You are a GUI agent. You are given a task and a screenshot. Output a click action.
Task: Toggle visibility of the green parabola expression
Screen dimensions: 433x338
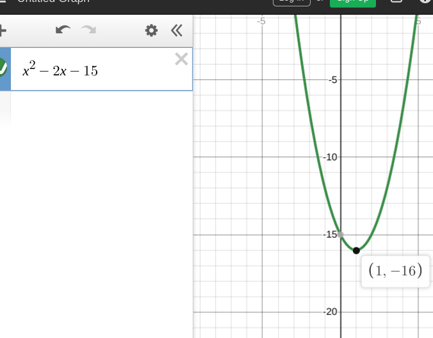[3, 68]
